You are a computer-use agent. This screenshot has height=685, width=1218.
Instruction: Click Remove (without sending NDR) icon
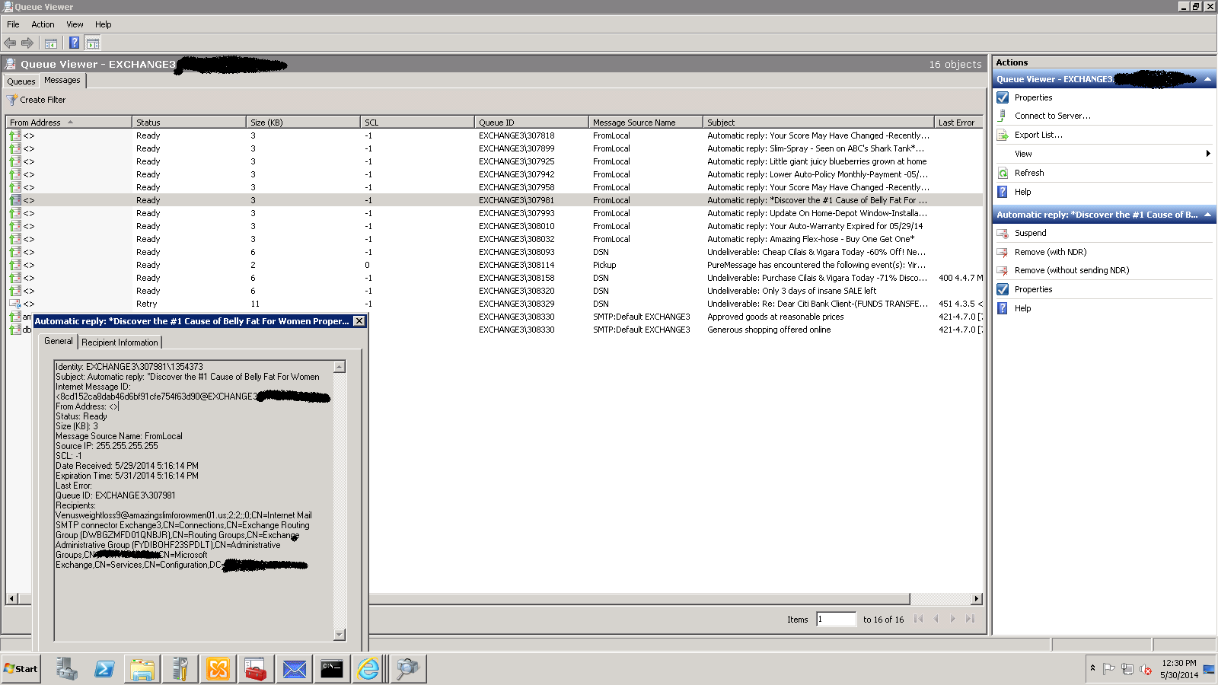coord(1003,270)
